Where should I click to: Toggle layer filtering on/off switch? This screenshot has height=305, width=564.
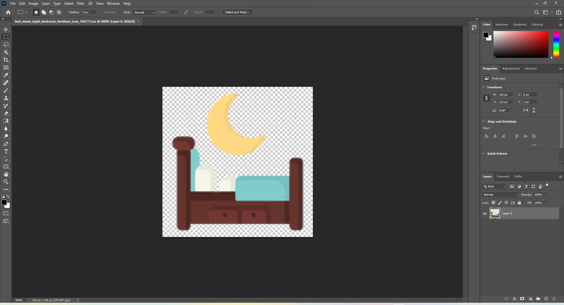(x=547, y=186)
